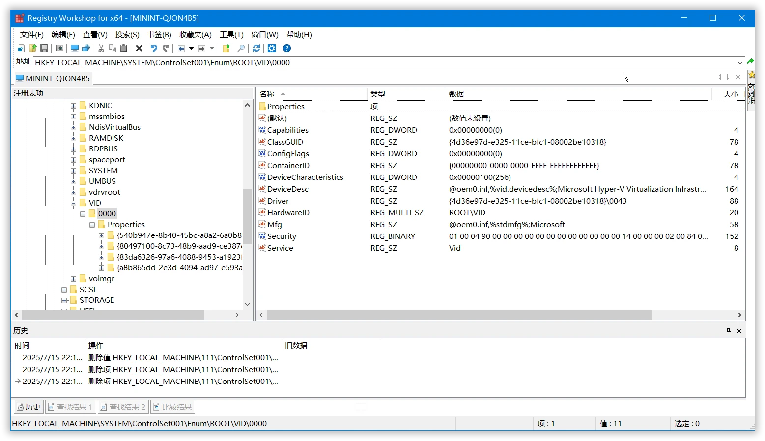This screenshot has width=765, height=441.
Task: Take a registry snapshot with the camera icon
Action: pos(59,48)
